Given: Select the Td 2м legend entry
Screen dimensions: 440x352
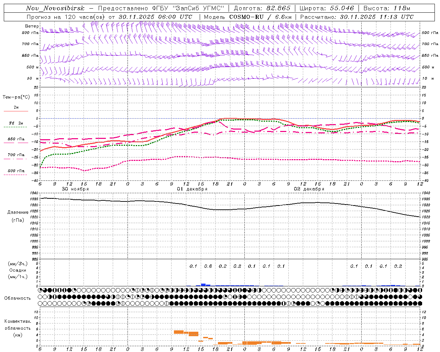Looking at the screenshot, I should (16, 123).
